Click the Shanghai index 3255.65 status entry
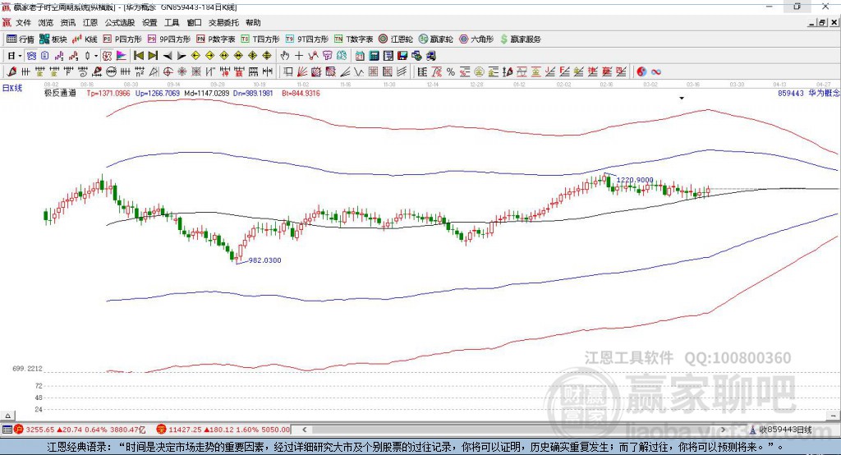Screen dimensions: 841x455 pyautogui.click(x=80, y=430)
